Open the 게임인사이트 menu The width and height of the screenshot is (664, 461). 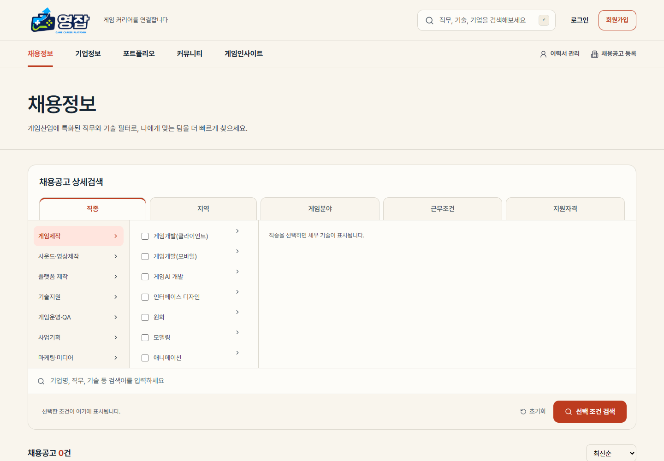(243, 54)
